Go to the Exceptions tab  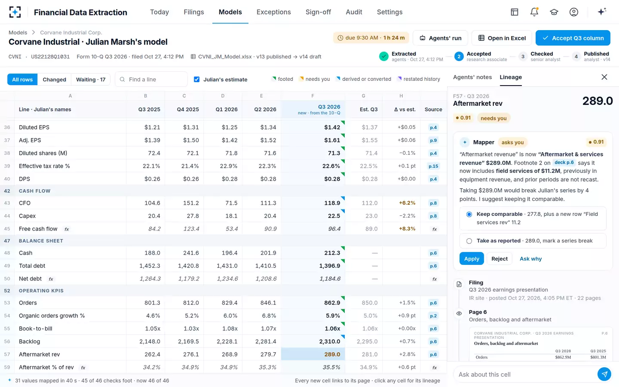coord(274,12)
